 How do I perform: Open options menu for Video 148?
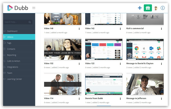[79, 29]
